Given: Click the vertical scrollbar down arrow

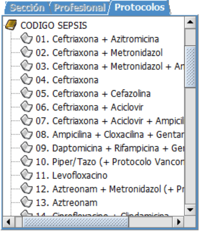Looking at the screenshot, I should tap(190, 209).
